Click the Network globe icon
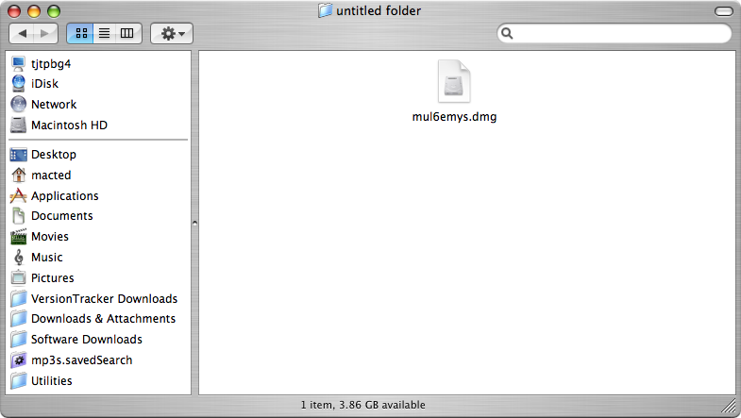The image size is (741, 418). [x=18, y=105]
